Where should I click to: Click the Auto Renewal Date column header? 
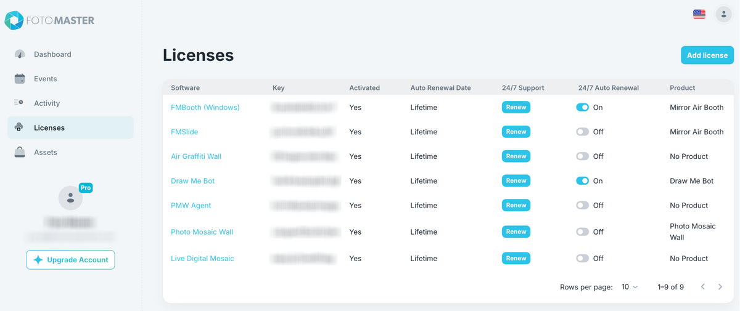coord(441,88)
